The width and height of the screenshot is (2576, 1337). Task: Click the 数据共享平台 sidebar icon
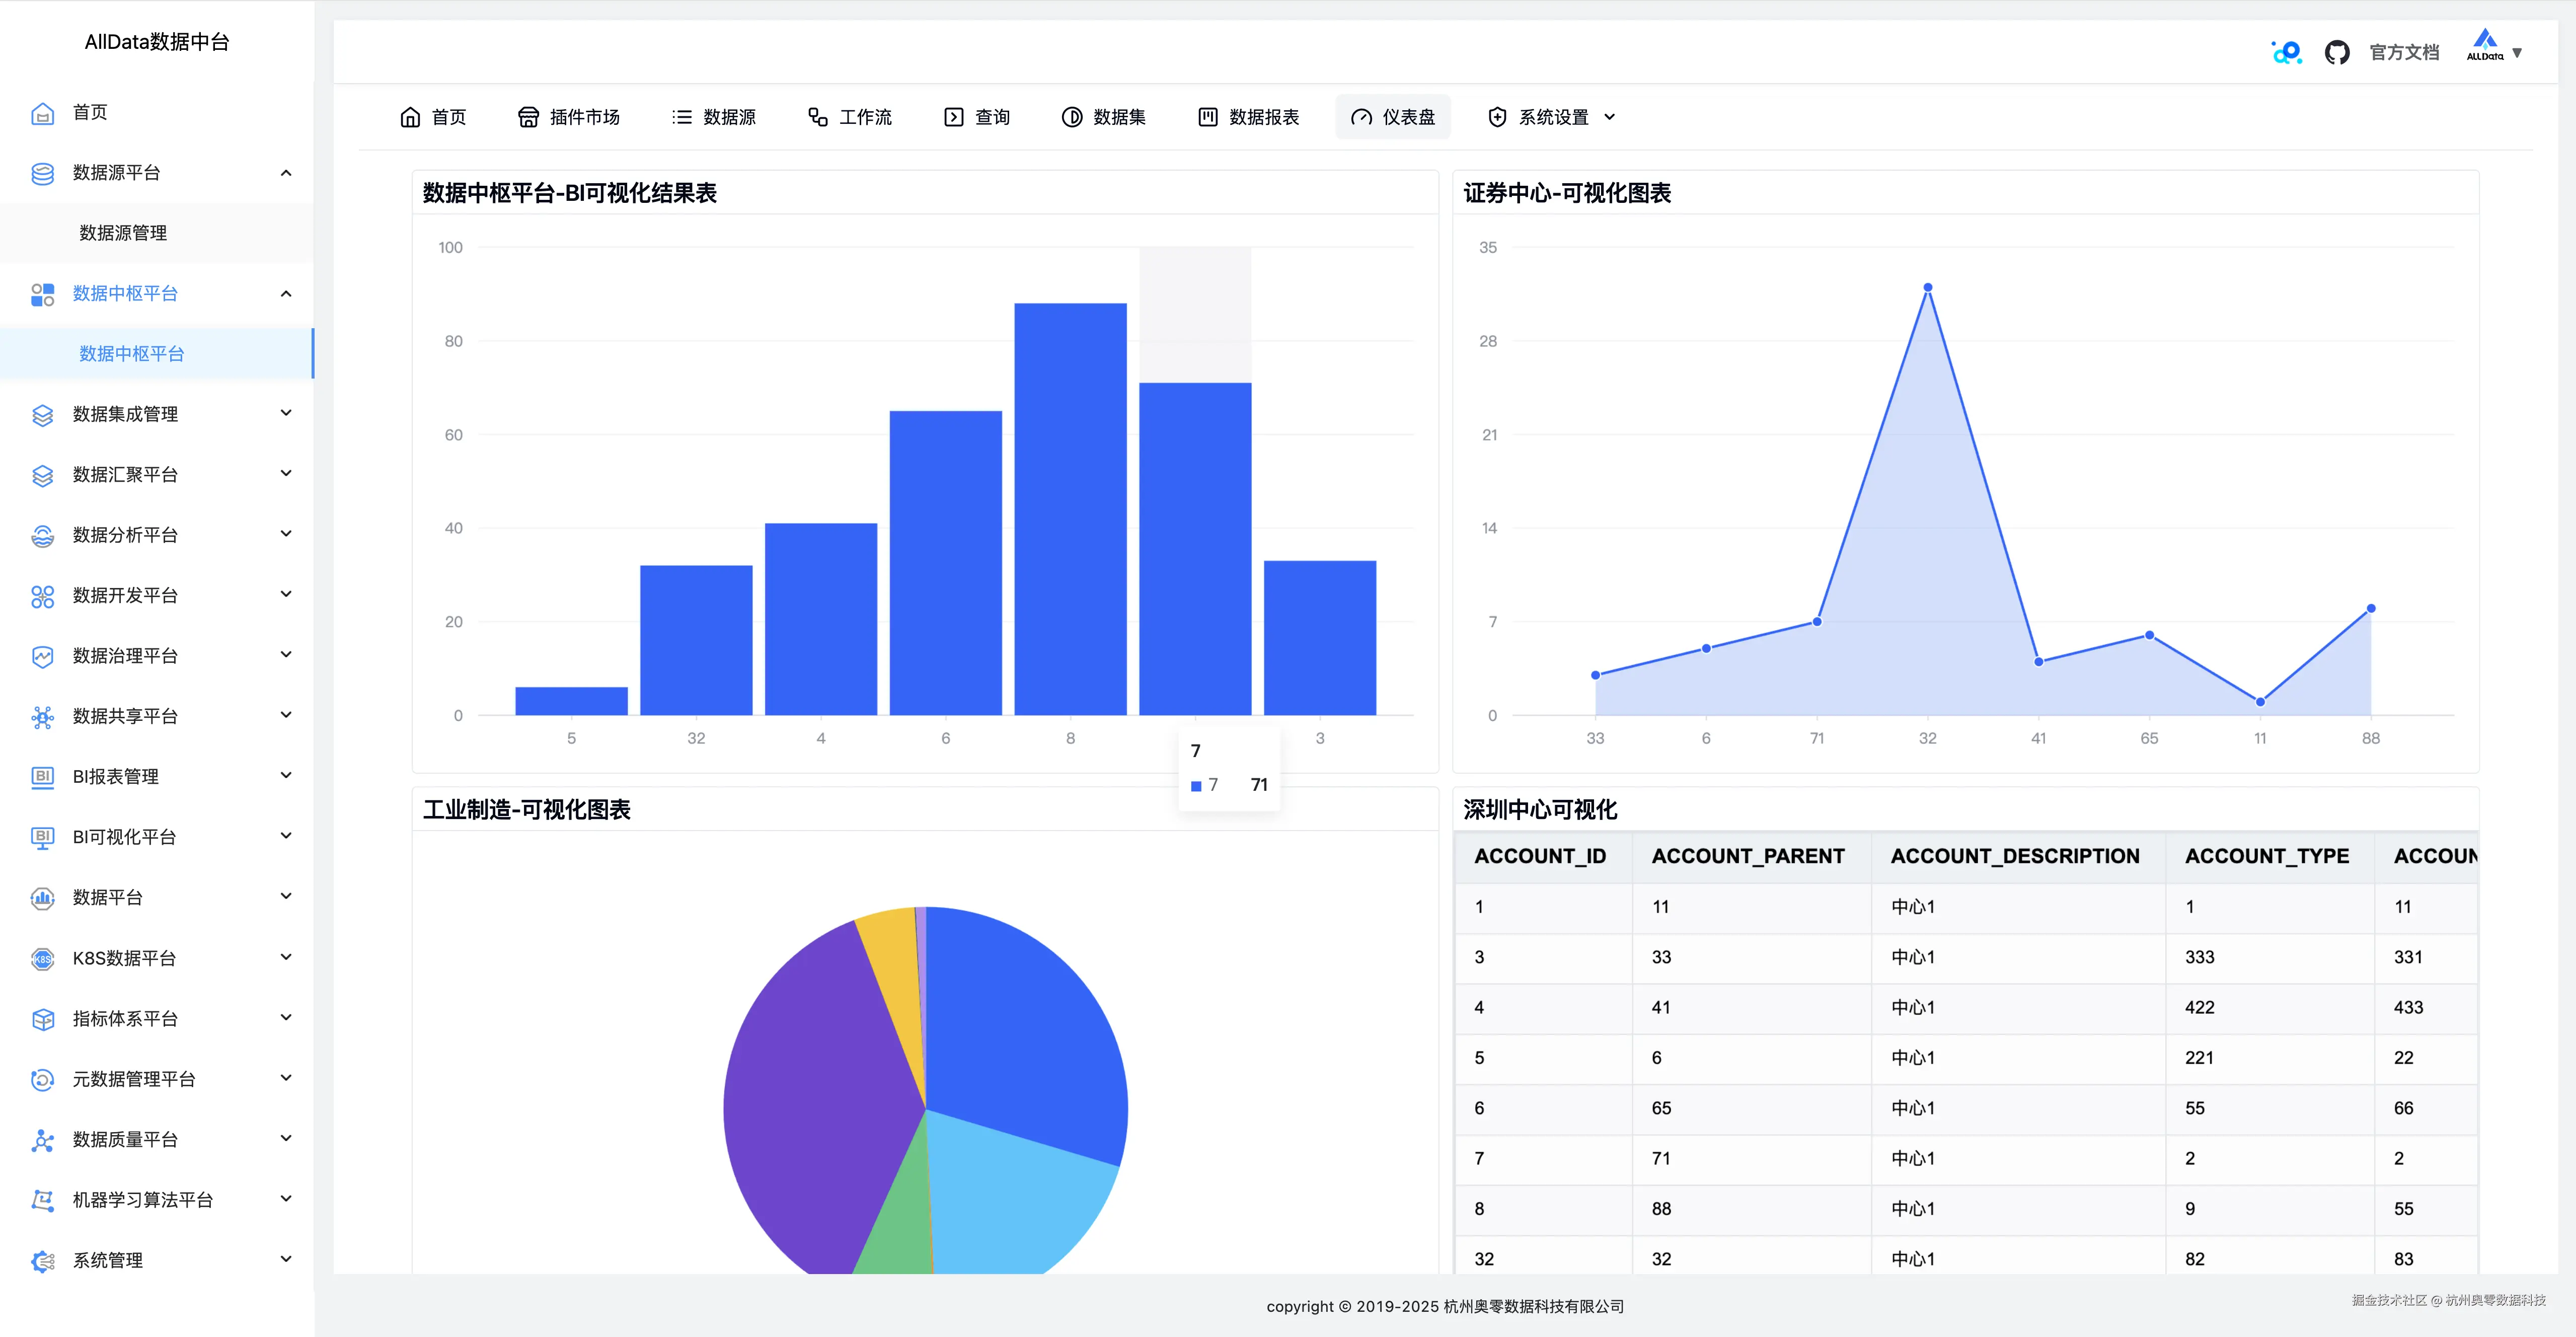click(42, 716)
